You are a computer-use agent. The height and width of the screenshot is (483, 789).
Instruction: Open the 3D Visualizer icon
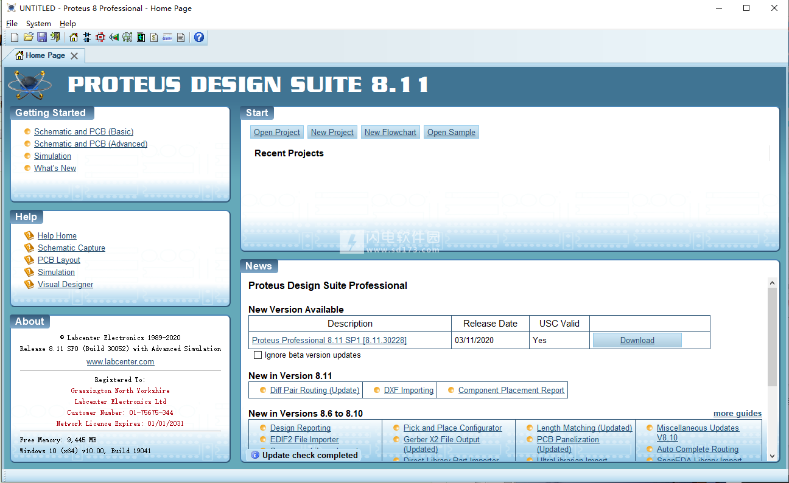[x=114, y=38]
